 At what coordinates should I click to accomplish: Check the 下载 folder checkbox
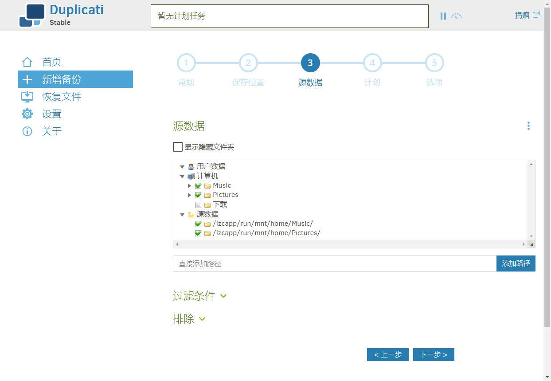click(198, 205)
